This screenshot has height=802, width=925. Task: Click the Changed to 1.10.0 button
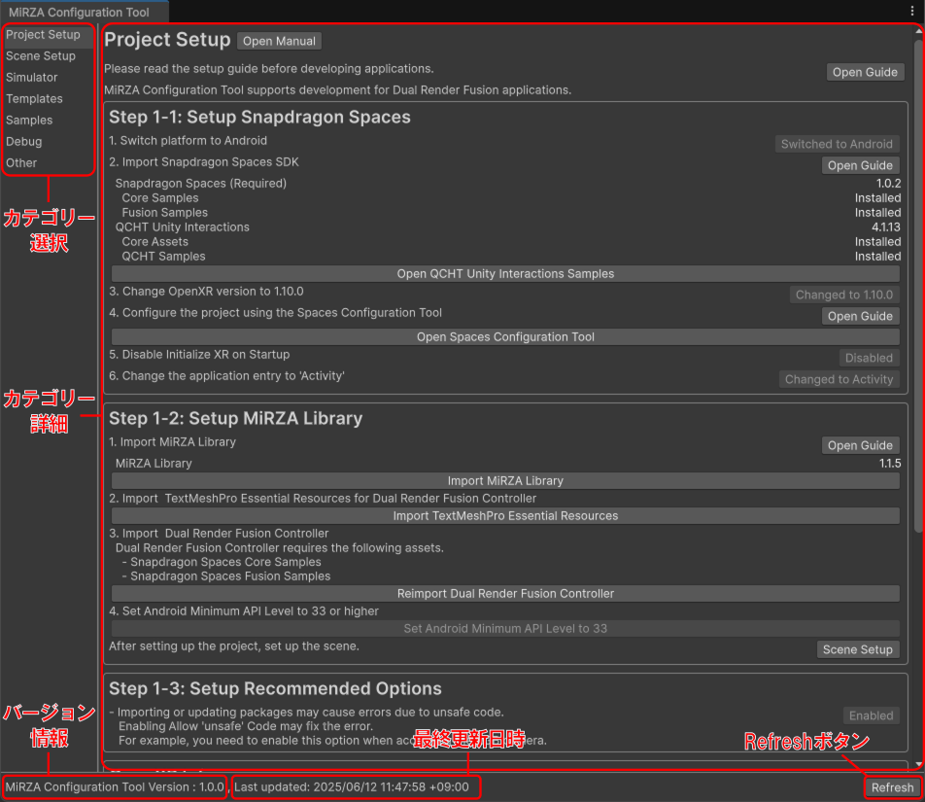844,295
